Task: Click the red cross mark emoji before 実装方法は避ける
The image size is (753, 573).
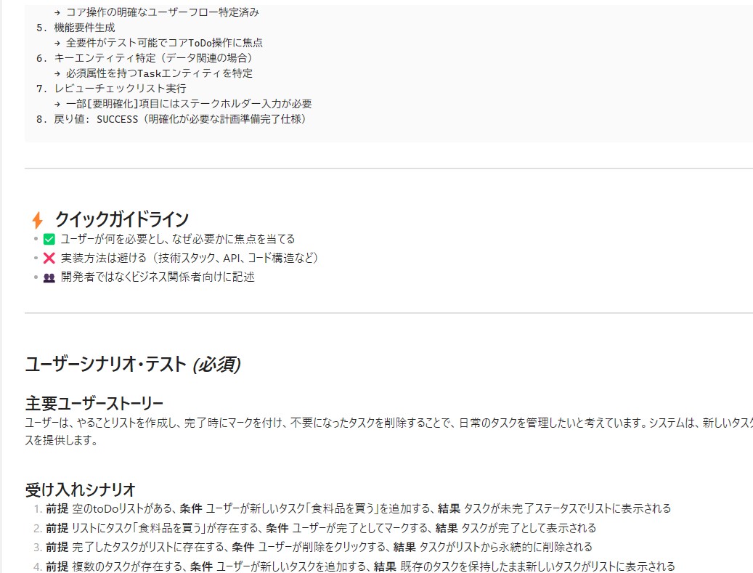Action: click(49, 259)
